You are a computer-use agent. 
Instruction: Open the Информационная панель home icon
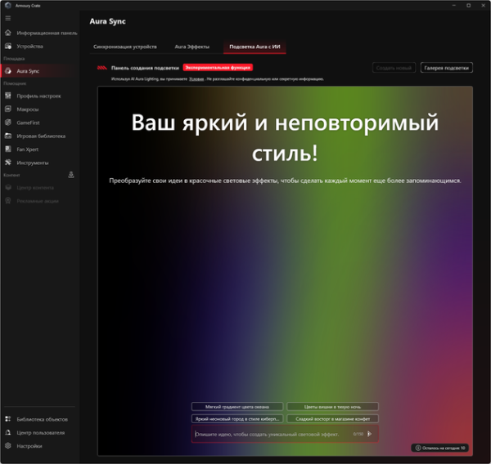point(8,33)
